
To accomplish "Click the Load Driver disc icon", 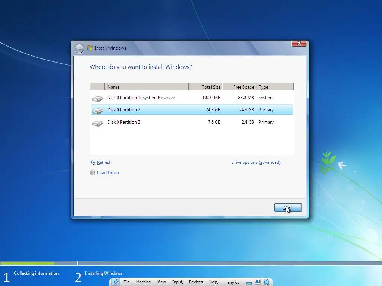I will 93,173.
